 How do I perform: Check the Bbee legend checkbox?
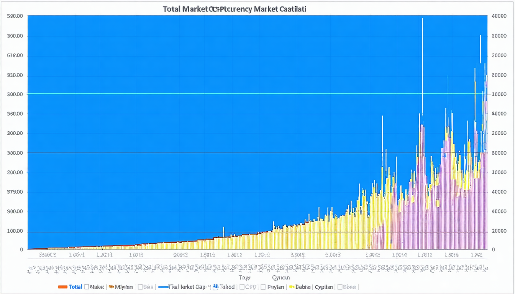tap(340, 287)
